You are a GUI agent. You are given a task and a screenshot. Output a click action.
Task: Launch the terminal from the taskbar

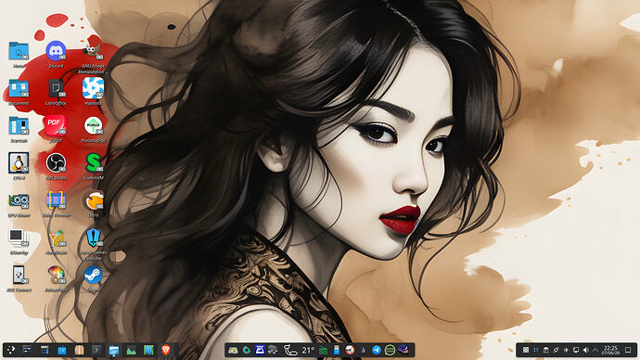pos(96,350)
